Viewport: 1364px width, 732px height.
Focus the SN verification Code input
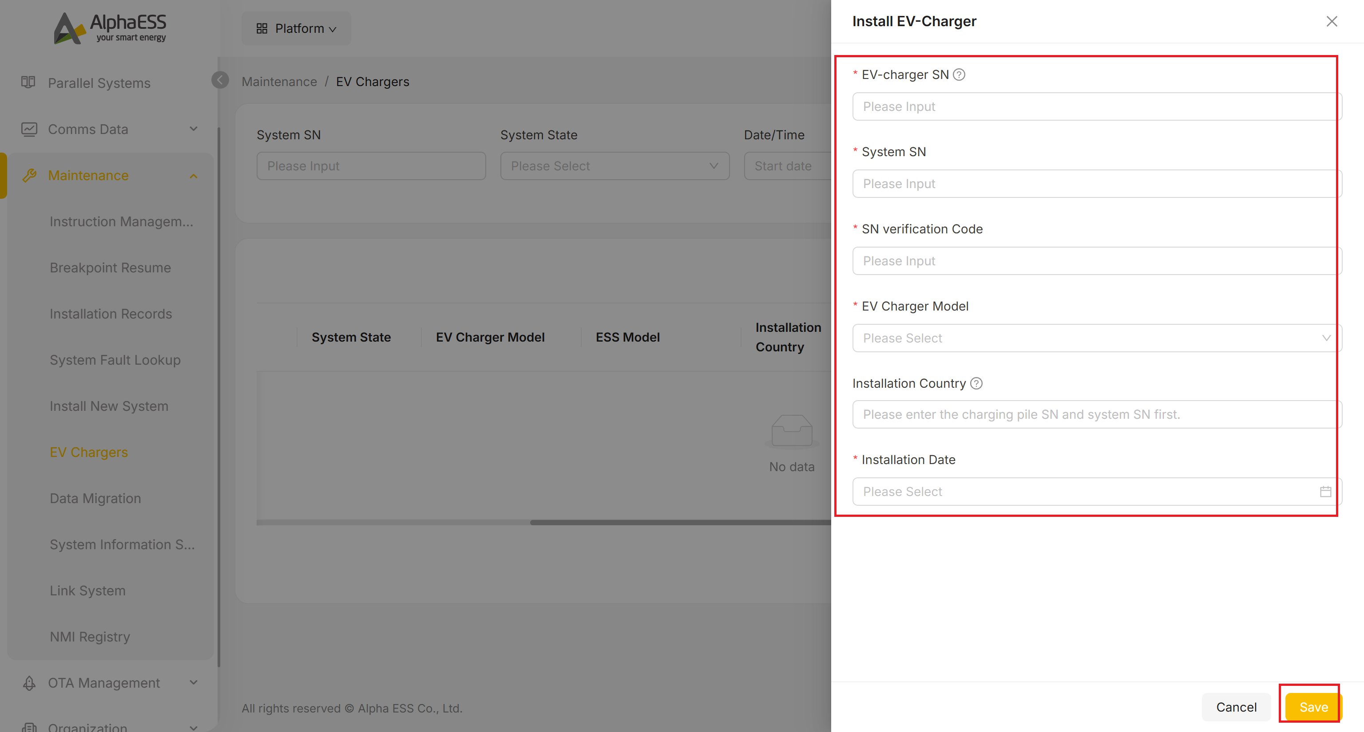pos(1097,261)
